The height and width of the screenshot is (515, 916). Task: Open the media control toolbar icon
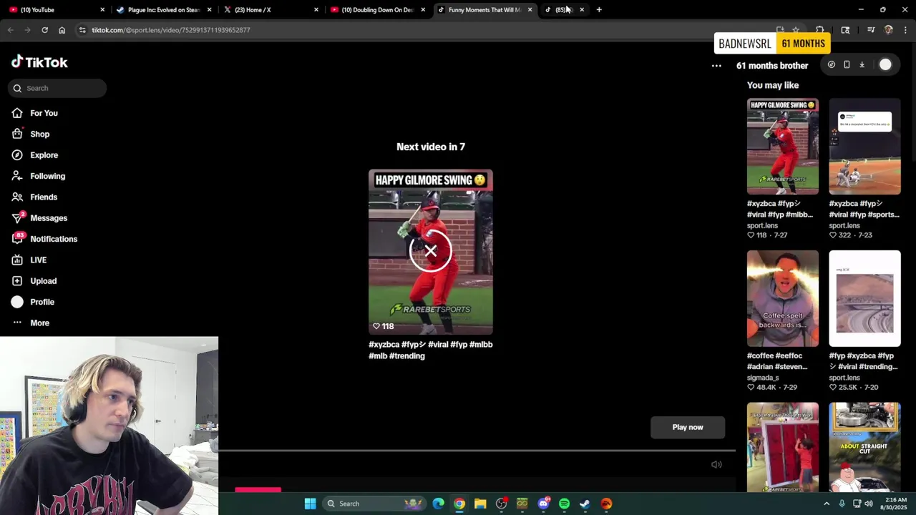click(x=871, y=30)
